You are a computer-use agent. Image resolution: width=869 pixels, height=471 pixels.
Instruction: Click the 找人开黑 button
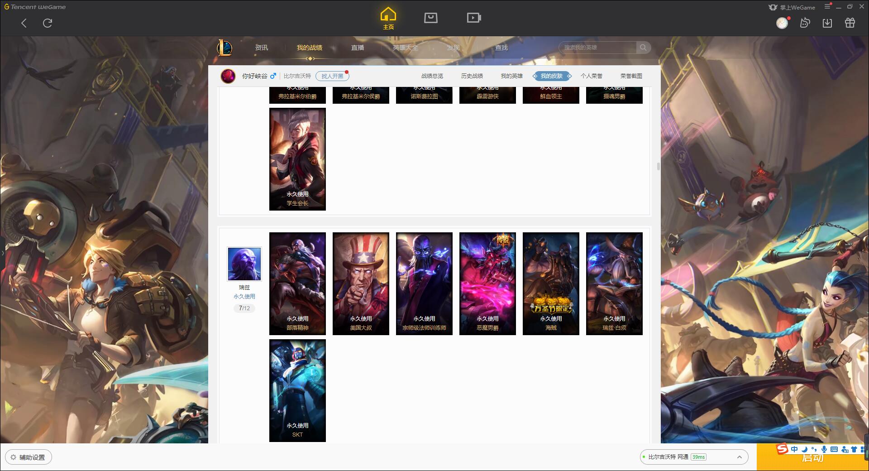click(x=332, y=76)
